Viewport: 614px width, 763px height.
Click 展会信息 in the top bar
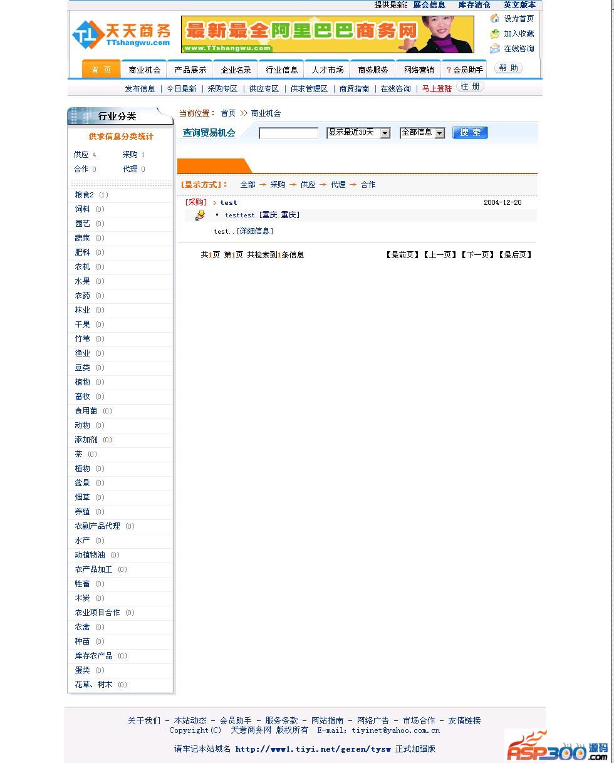pos(429,5)
